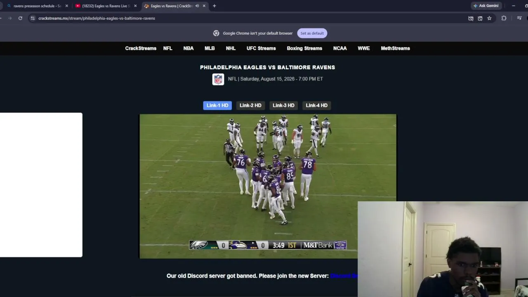Click the webcam overlay video
Screen dimensions: 528x297
pos(443,249)
